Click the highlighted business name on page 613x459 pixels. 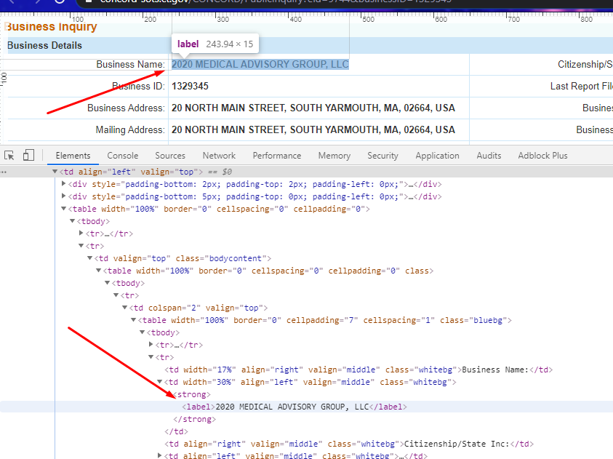[260, 65]
